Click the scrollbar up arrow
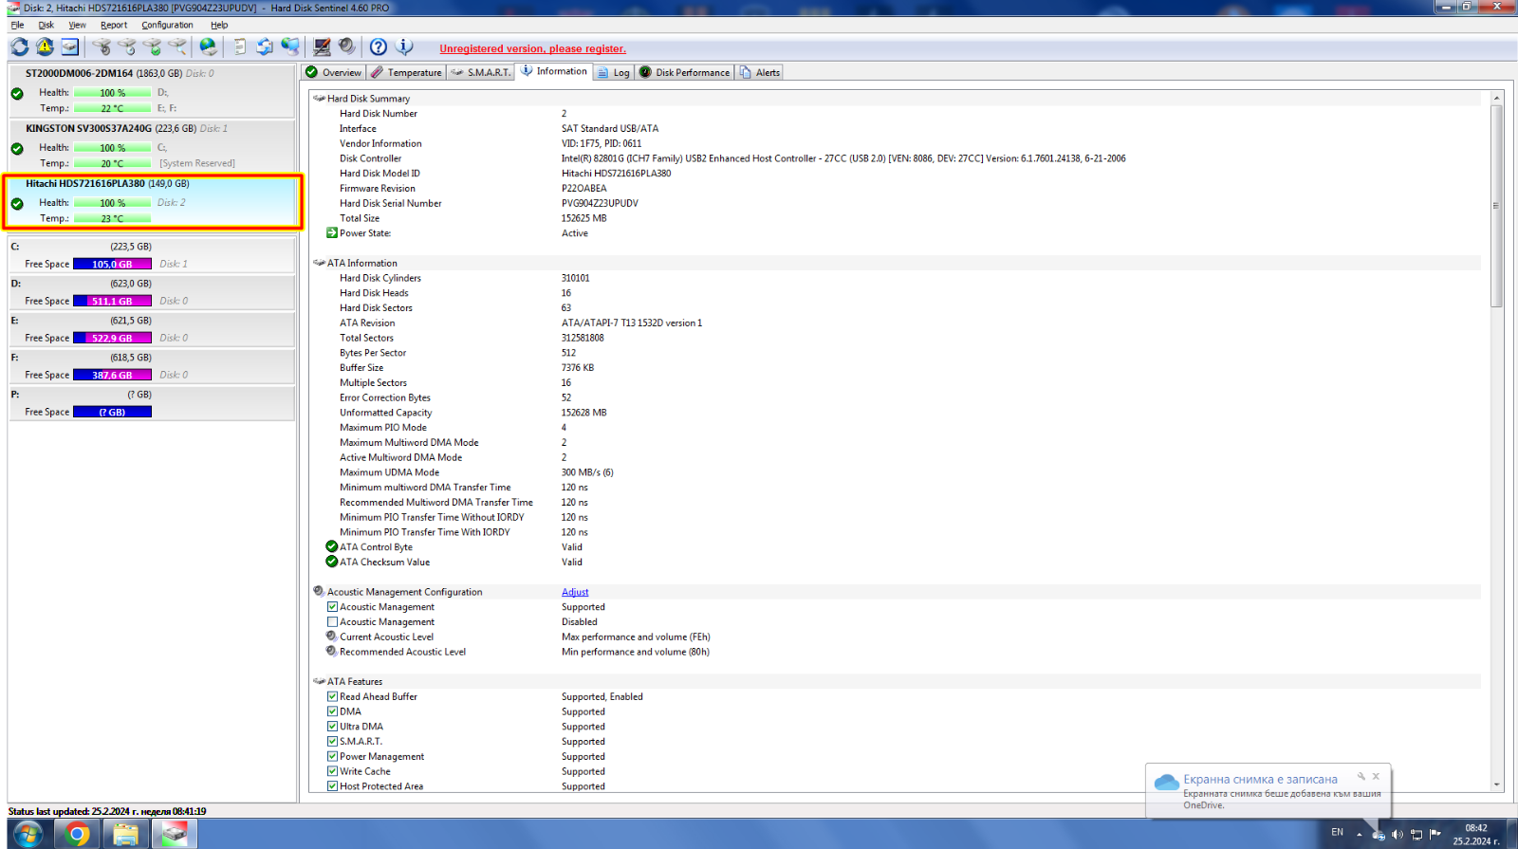The width and height of the screenshot is (1518, 849). click(x=1497, y=98)
